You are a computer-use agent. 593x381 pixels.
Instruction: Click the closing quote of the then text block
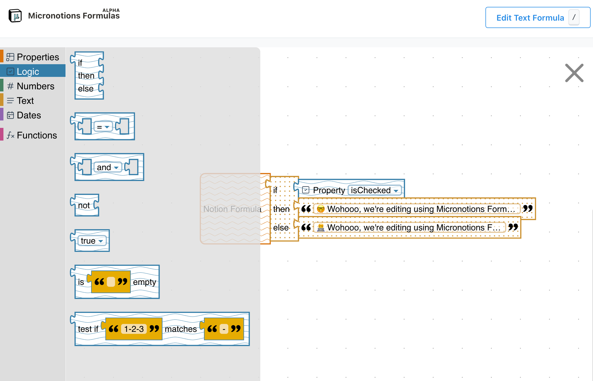pos(528,208)
